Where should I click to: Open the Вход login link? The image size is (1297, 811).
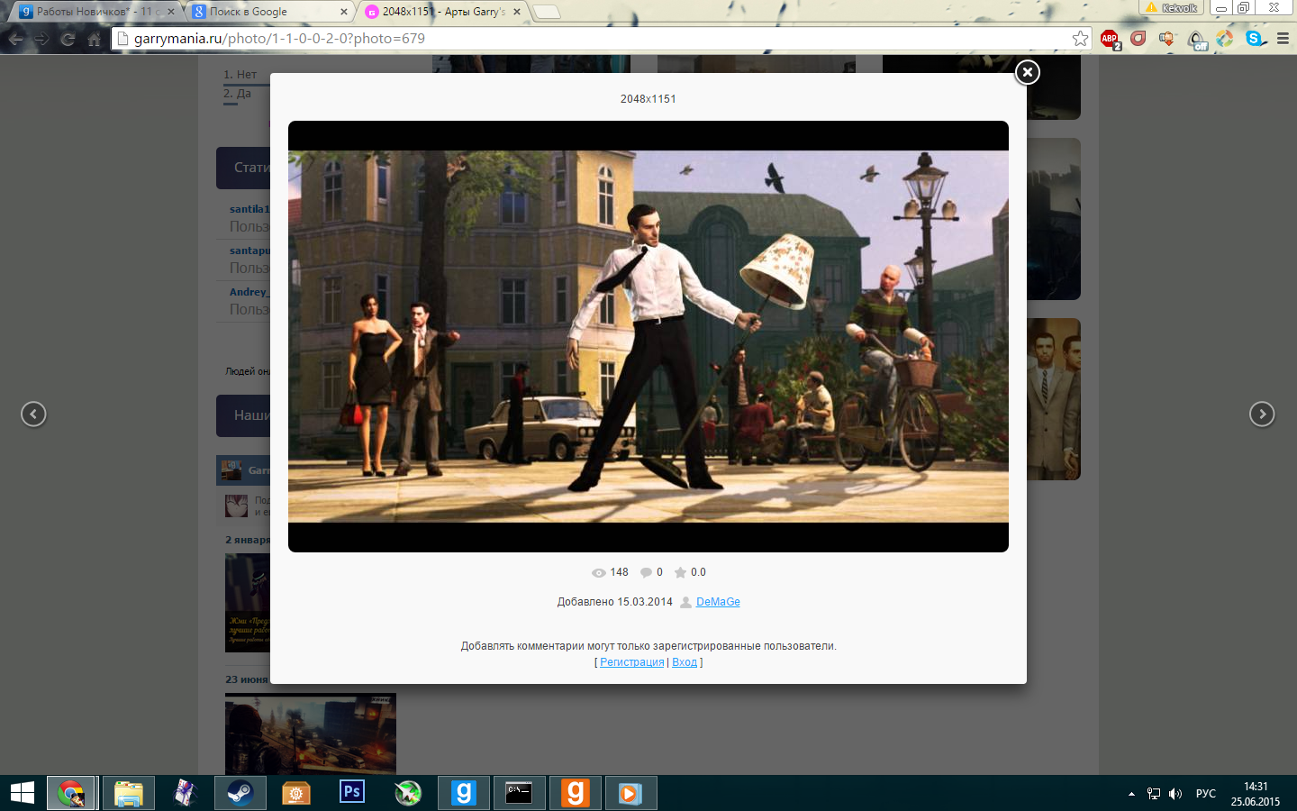(685, 662)
